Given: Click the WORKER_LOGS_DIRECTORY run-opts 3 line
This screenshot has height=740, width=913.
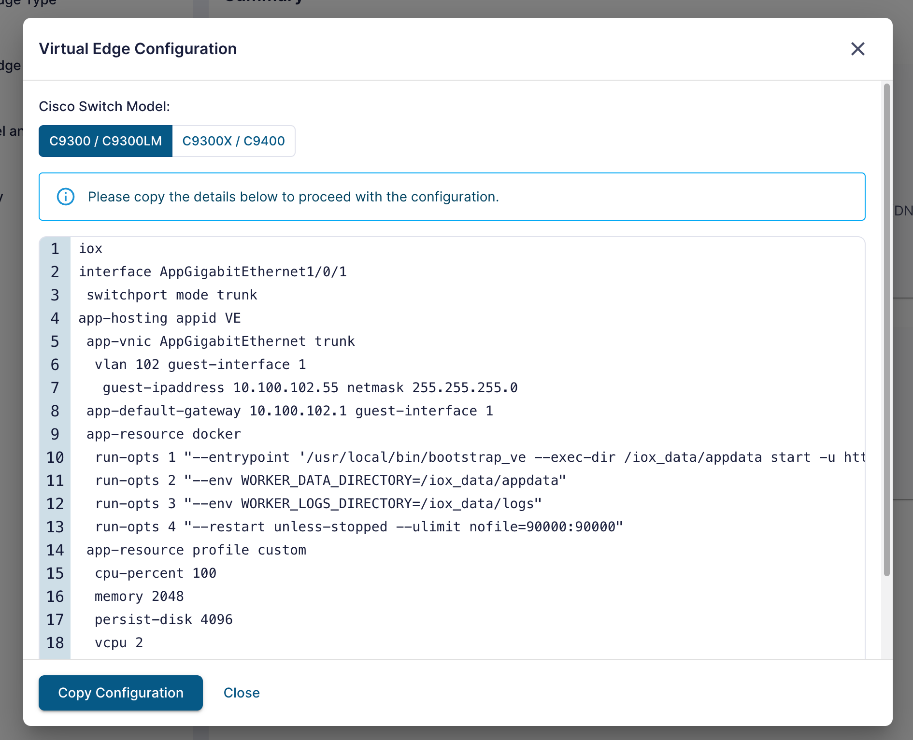Looking at the screenshot, I should [318, 504].
